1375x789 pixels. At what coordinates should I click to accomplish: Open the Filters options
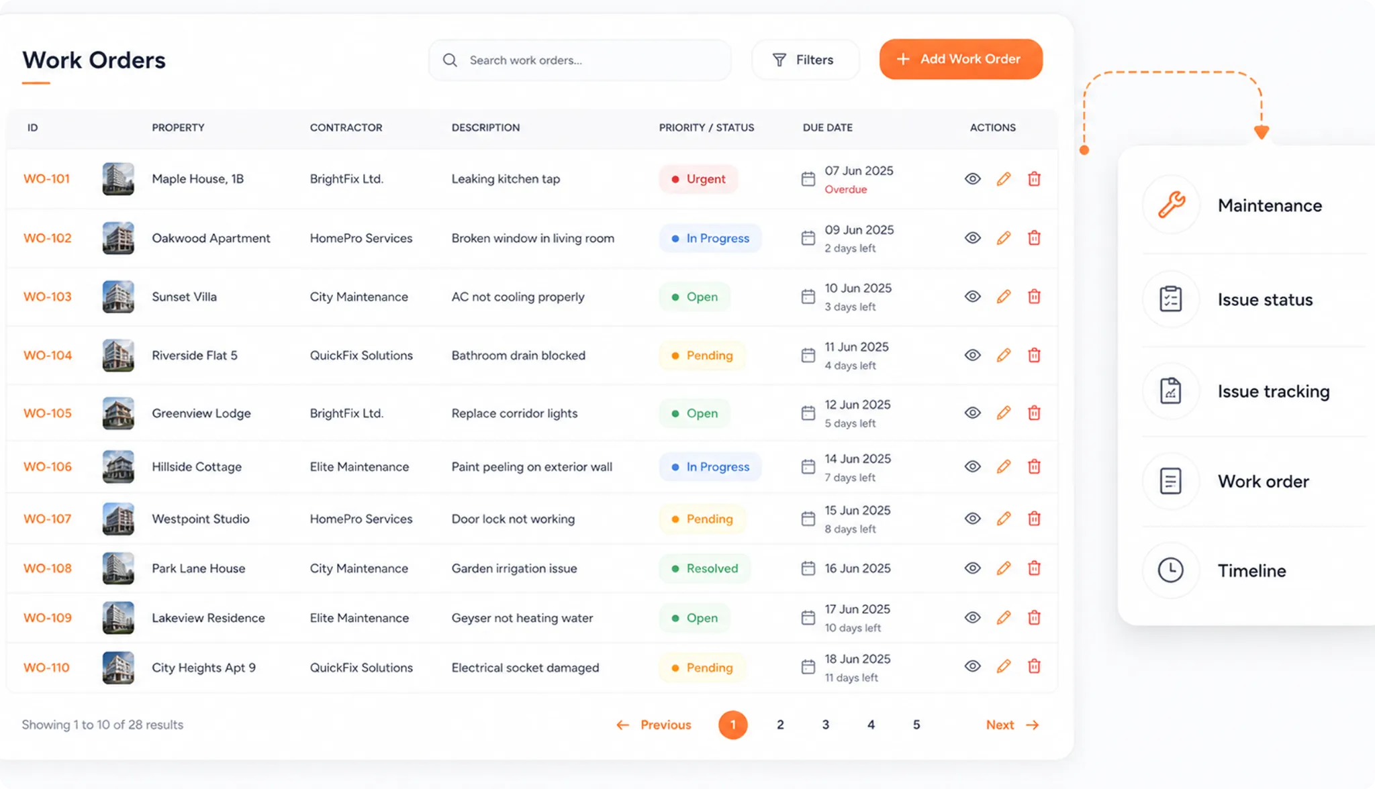click(x=805, y=60)
